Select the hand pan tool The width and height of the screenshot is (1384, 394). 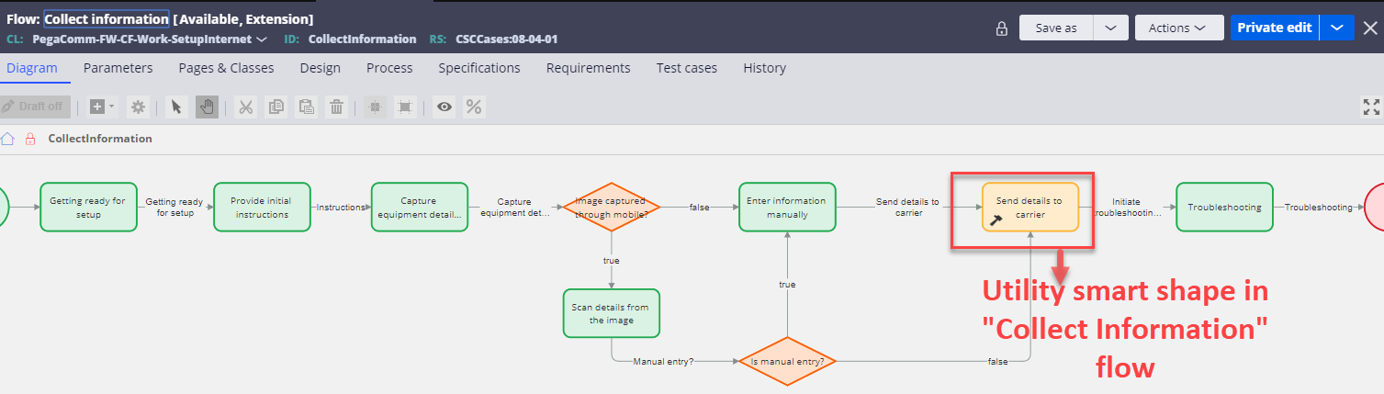[x=207, y=107]
